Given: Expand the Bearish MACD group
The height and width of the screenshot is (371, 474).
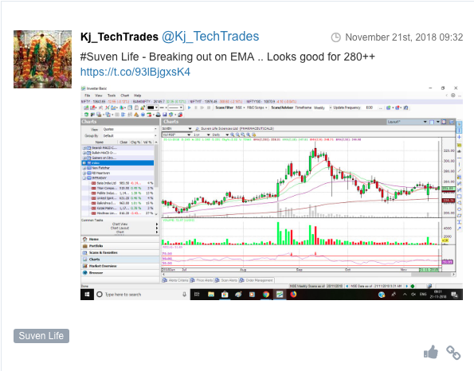Looking at the screenshot, I should pos(84,148).
